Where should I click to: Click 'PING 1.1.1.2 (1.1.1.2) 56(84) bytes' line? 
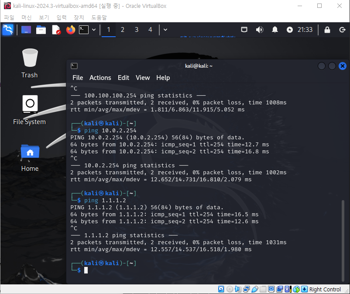[147, 208]
